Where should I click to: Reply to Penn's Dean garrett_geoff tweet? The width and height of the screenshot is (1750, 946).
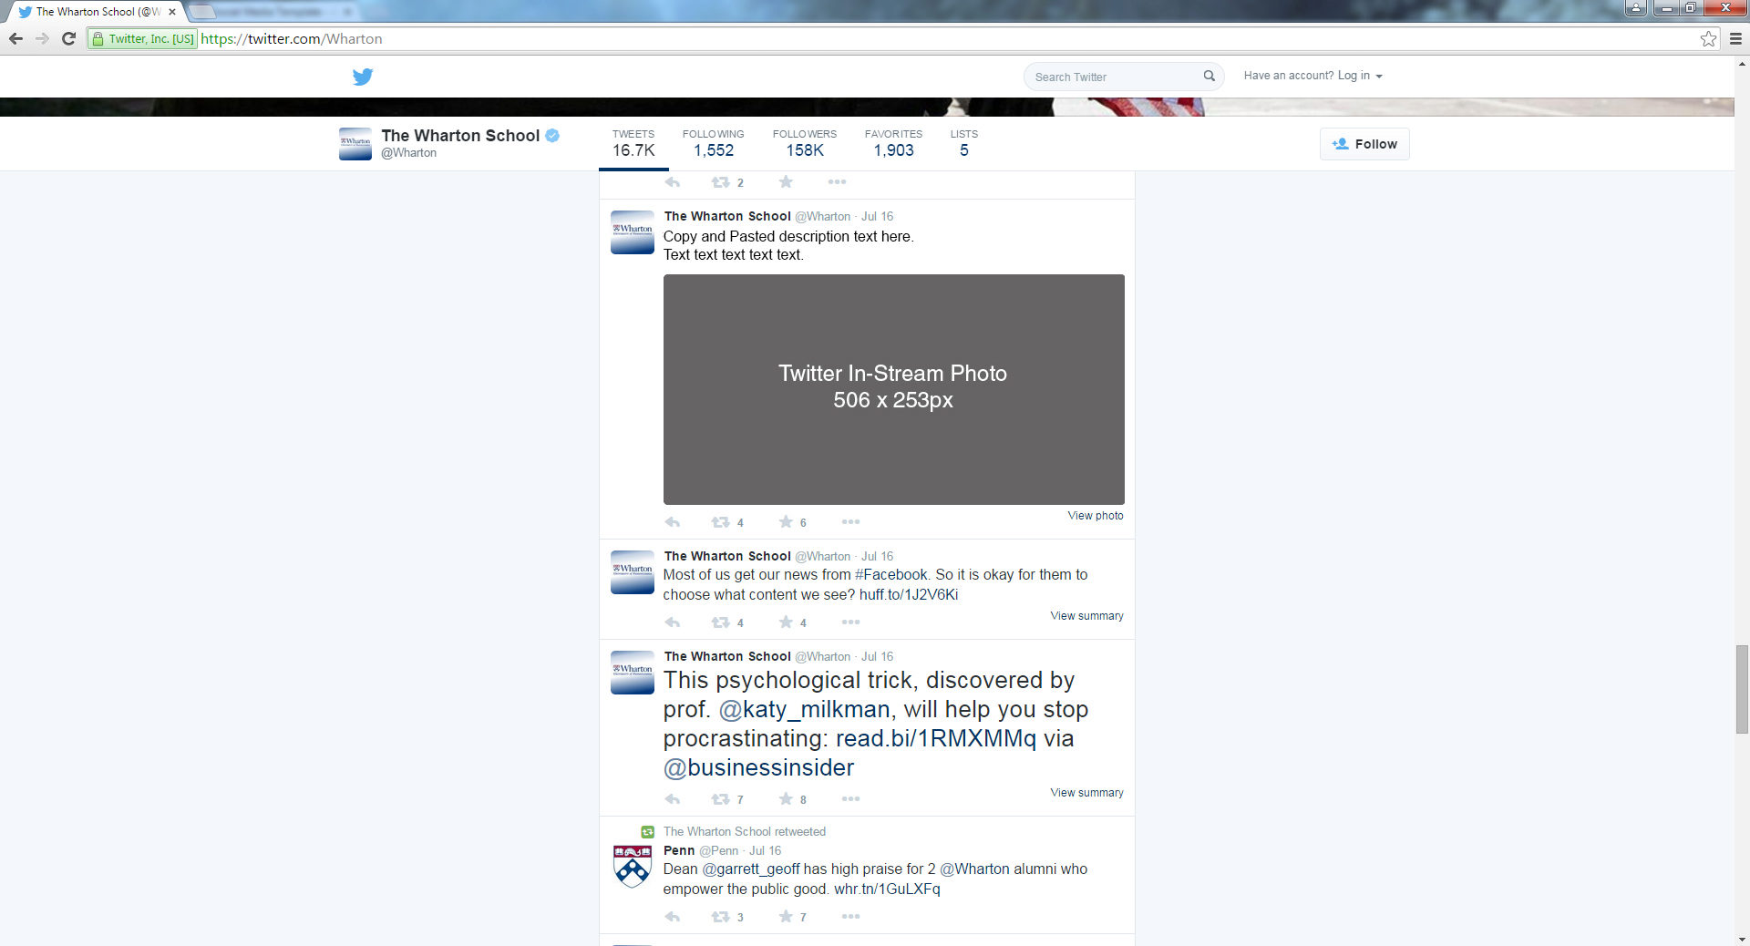click(x=673, y=917)
